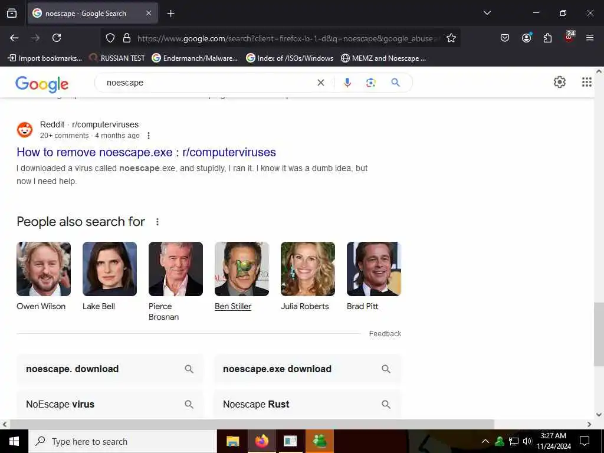Search related Noescape Rust
This screenshot has height=453, width=604.
click(x=307, y=404)
